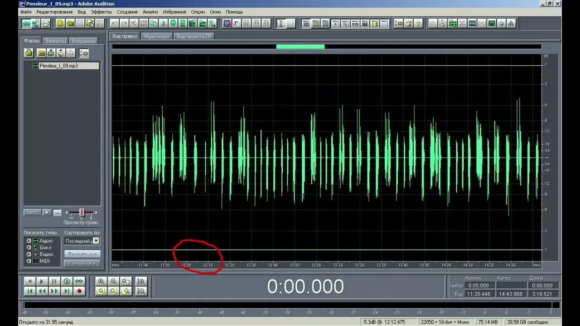The height and width of the screenshot is (326, 580).
Task: Open the Файл menu
Action: [26, 12]
